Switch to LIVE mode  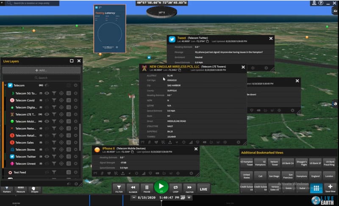(203, 189)
